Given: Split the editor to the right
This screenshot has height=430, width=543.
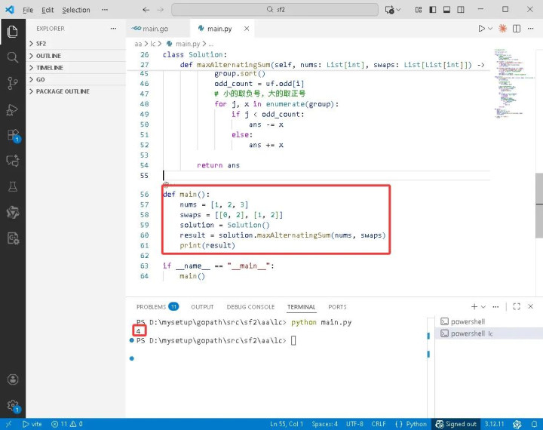Looking at the screenshot, I should [x=517, y=29].
